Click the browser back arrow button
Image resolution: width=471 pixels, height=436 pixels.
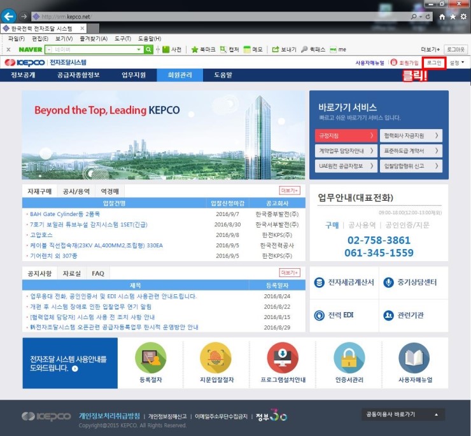9,16
